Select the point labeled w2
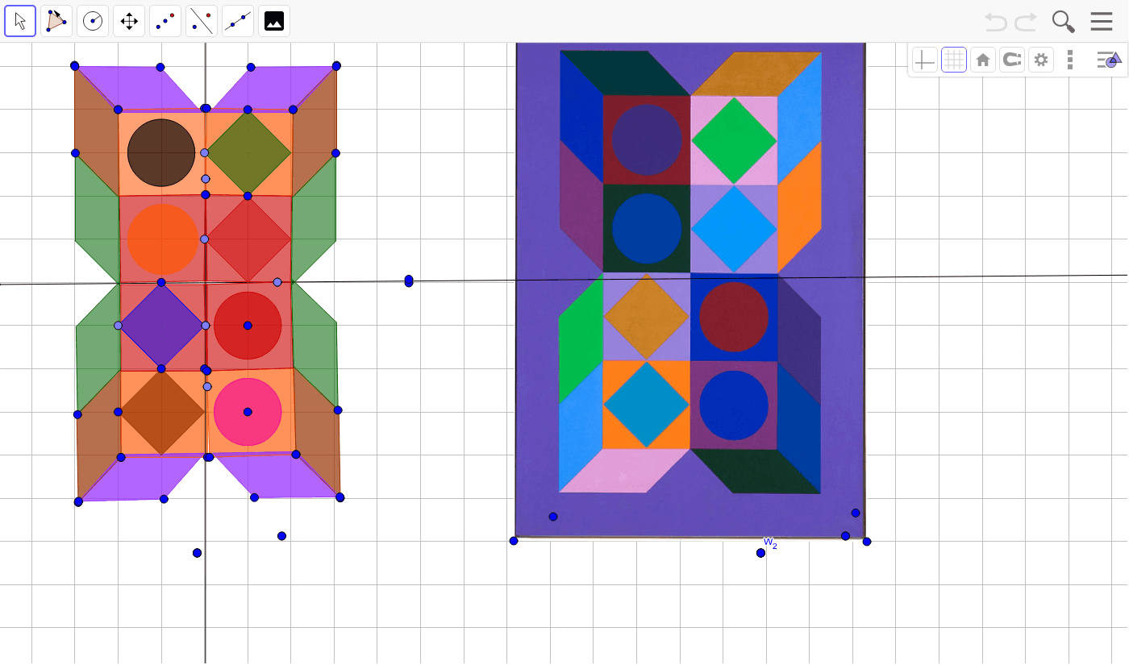The image size is (1129, 665). (760, 553)
